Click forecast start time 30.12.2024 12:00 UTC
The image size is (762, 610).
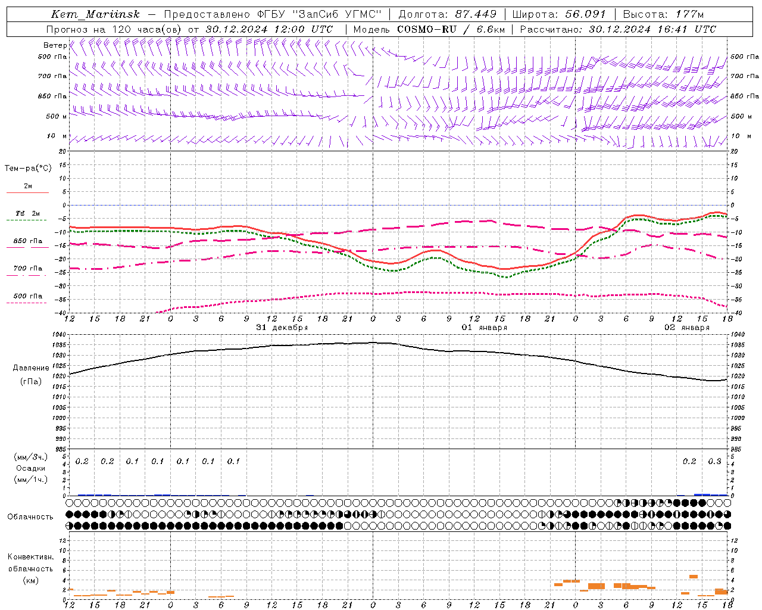coord(269,29)
